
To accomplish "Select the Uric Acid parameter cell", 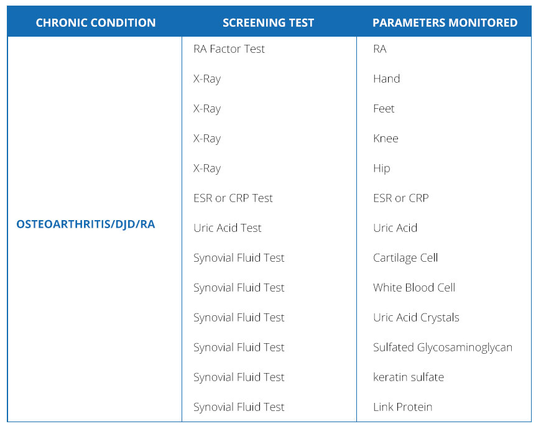I will [395, 228].
